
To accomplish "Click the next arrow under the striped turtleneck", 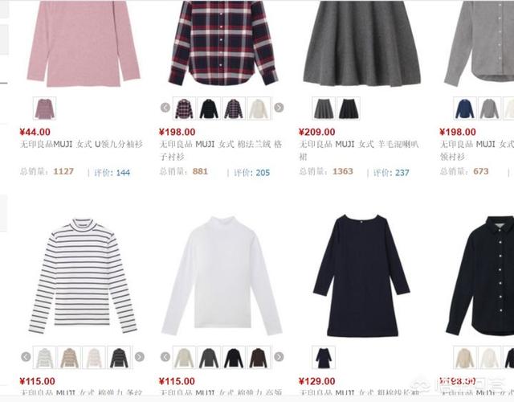I will 139,357.
